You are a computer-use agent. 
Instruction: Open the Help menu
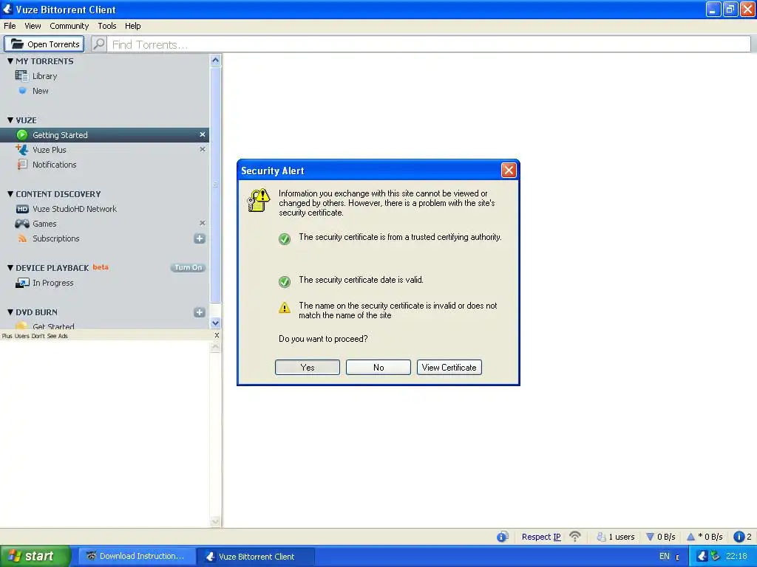tap(133, 26)
